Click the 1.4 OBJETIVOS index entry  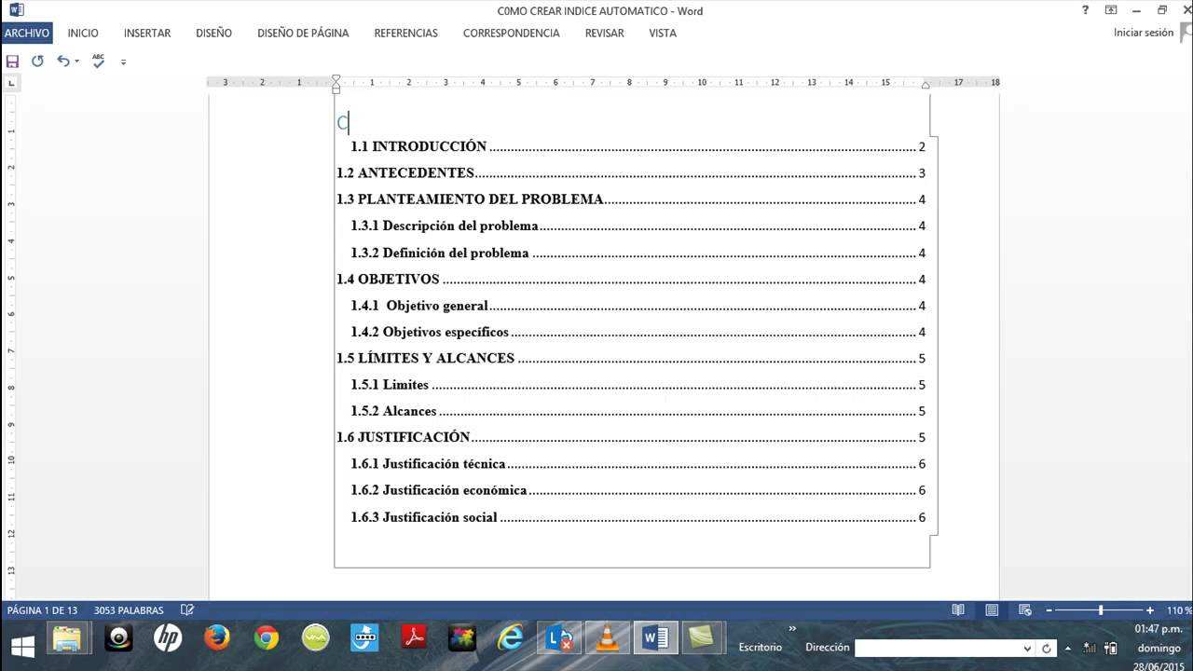click(x=631, y=279)
